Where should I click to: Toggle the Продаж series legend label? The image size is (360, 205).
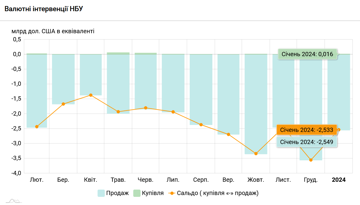[117, 193]
